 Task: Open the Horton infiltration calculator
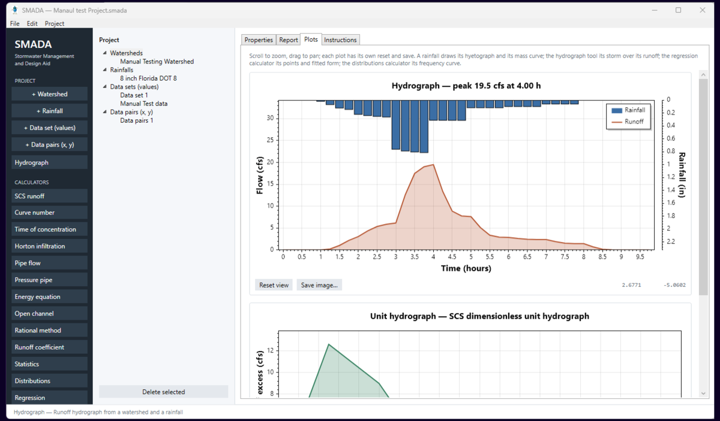pyautogui.click(x=50, y=246)
